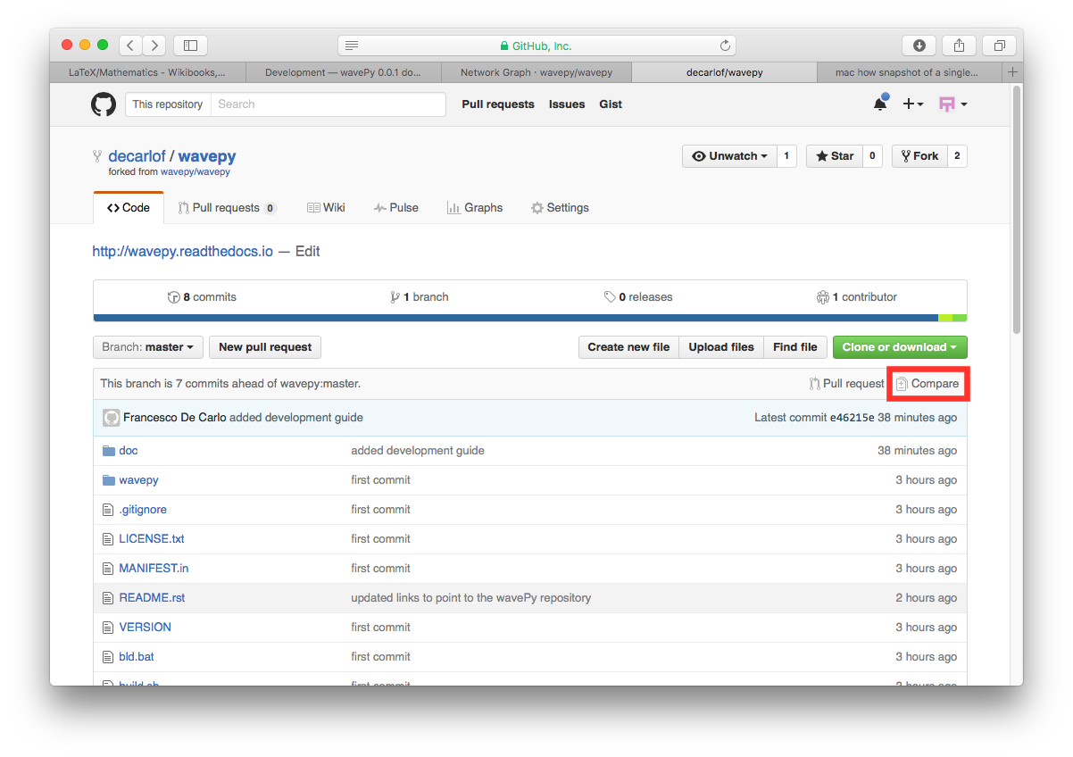This screenshot has height=757, width=1073.
Task: Open bld.bat file
Action: (137, 657)
